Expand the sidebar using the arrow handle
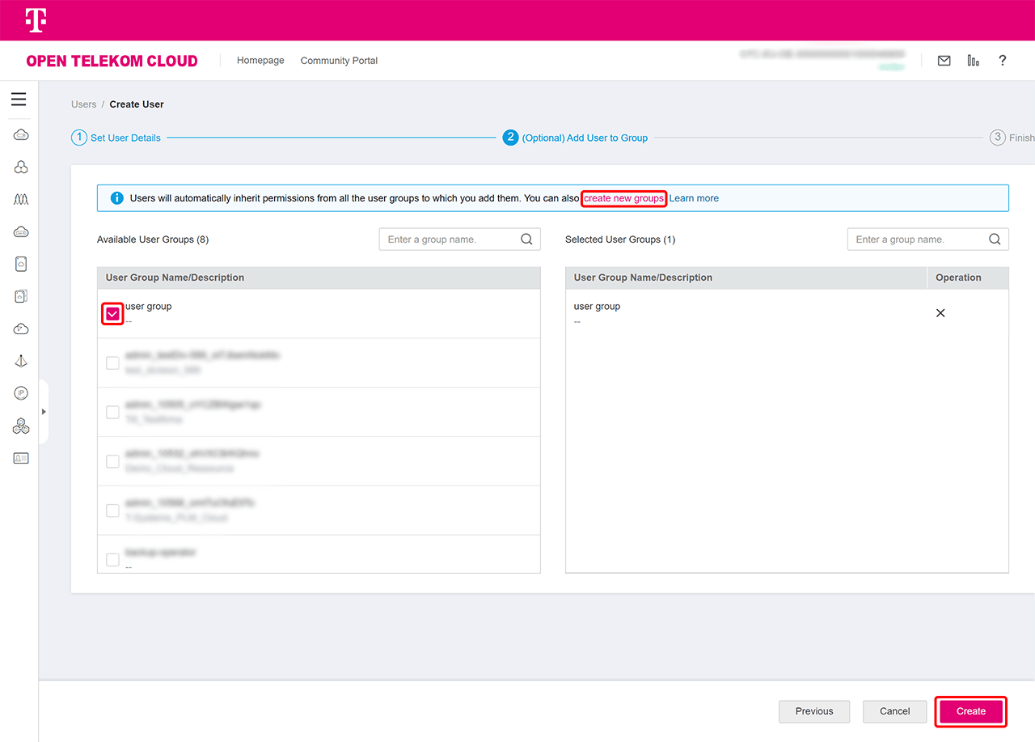Image resolution: width=1035 pixels, height=742 pixels. click(44, 412)
